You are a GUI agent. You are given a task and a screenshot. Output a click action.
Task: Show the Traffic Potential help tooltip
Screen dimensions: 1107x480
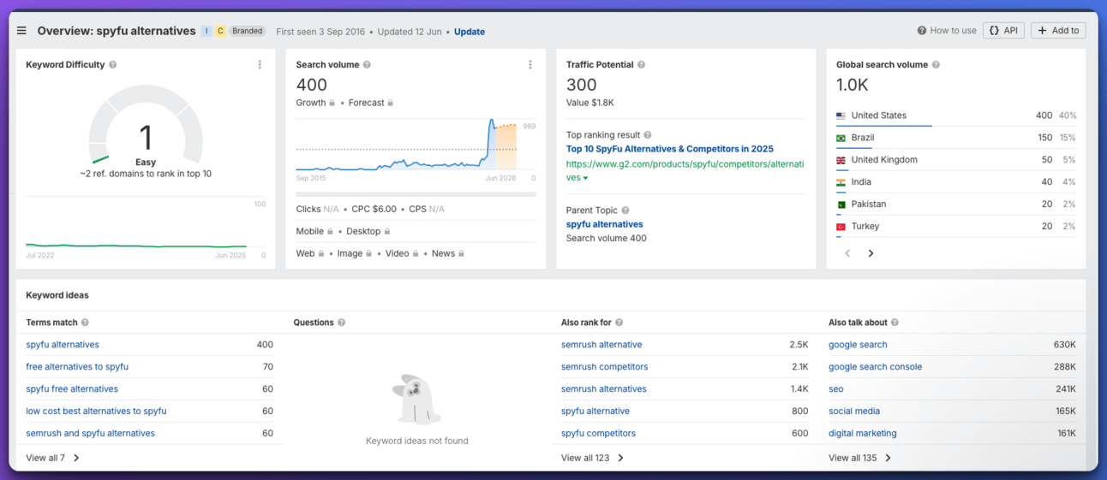641,65
